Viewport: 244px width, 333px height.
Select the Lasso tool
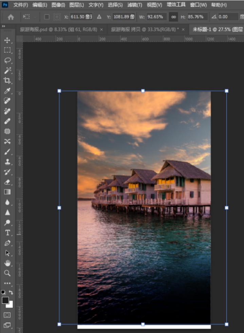(x=7, y=60)
